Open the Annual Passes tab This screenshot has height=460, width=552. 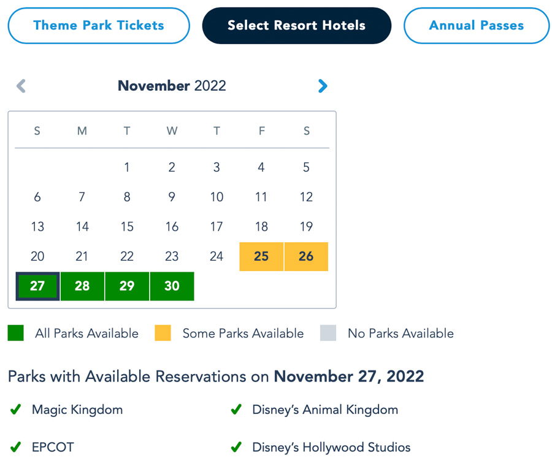coord(476,26)
